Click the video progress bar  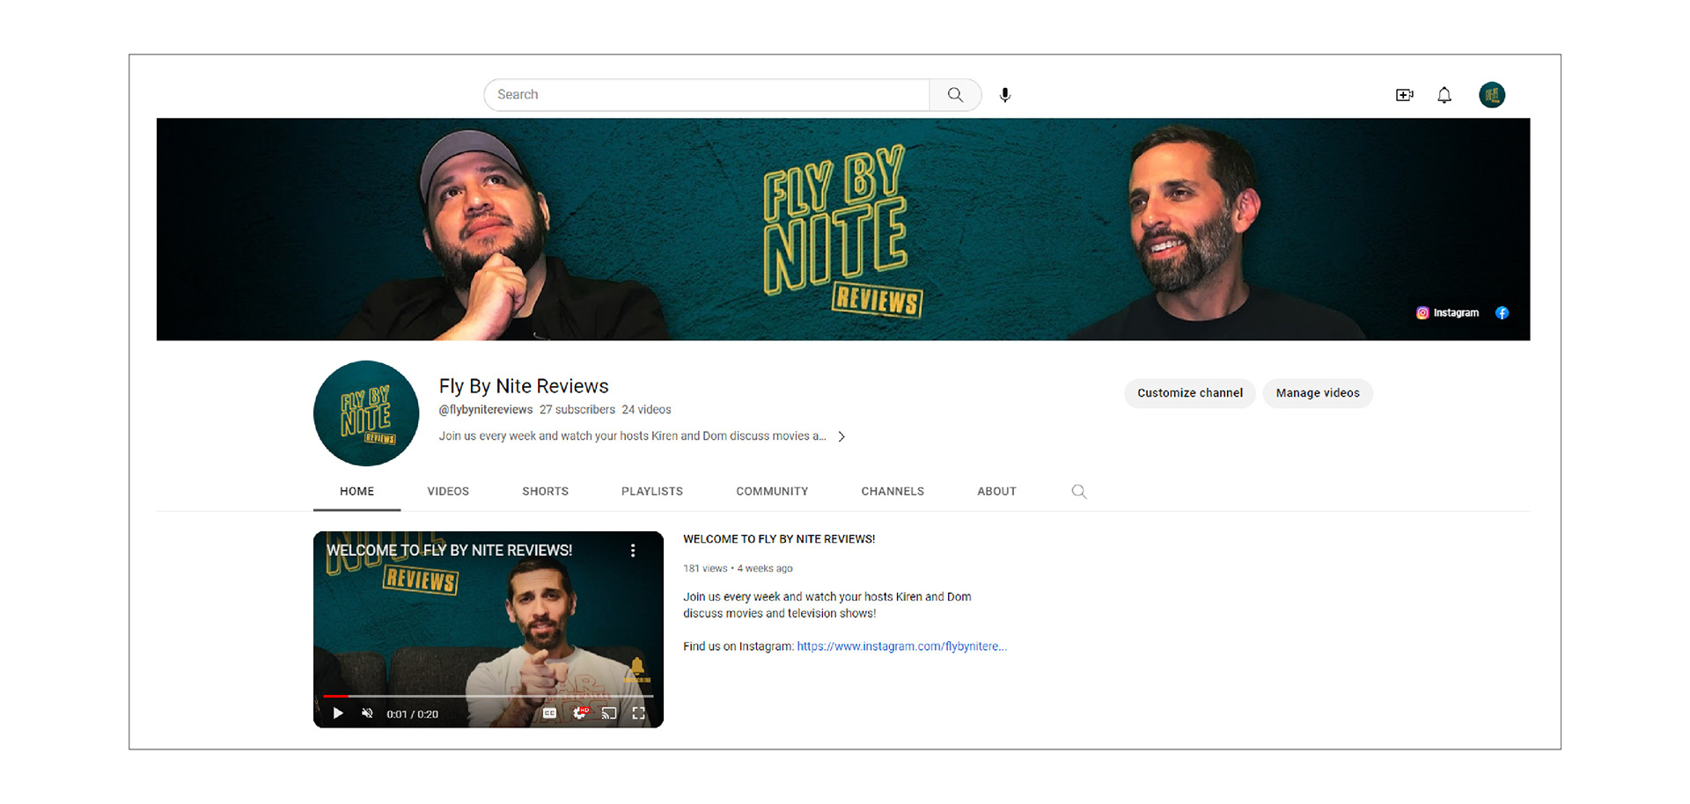(x=489, y=696)
